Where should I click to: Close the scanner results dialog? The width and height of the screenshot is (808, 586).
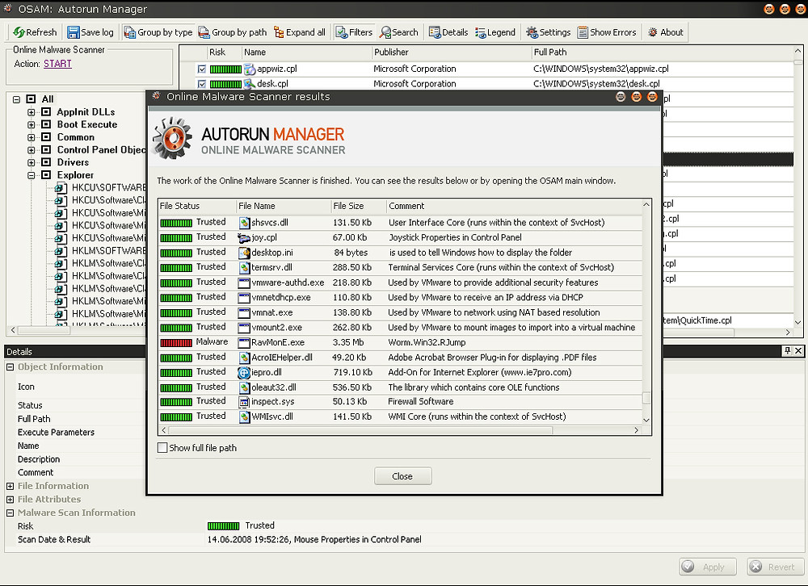[x=402, y=476]
